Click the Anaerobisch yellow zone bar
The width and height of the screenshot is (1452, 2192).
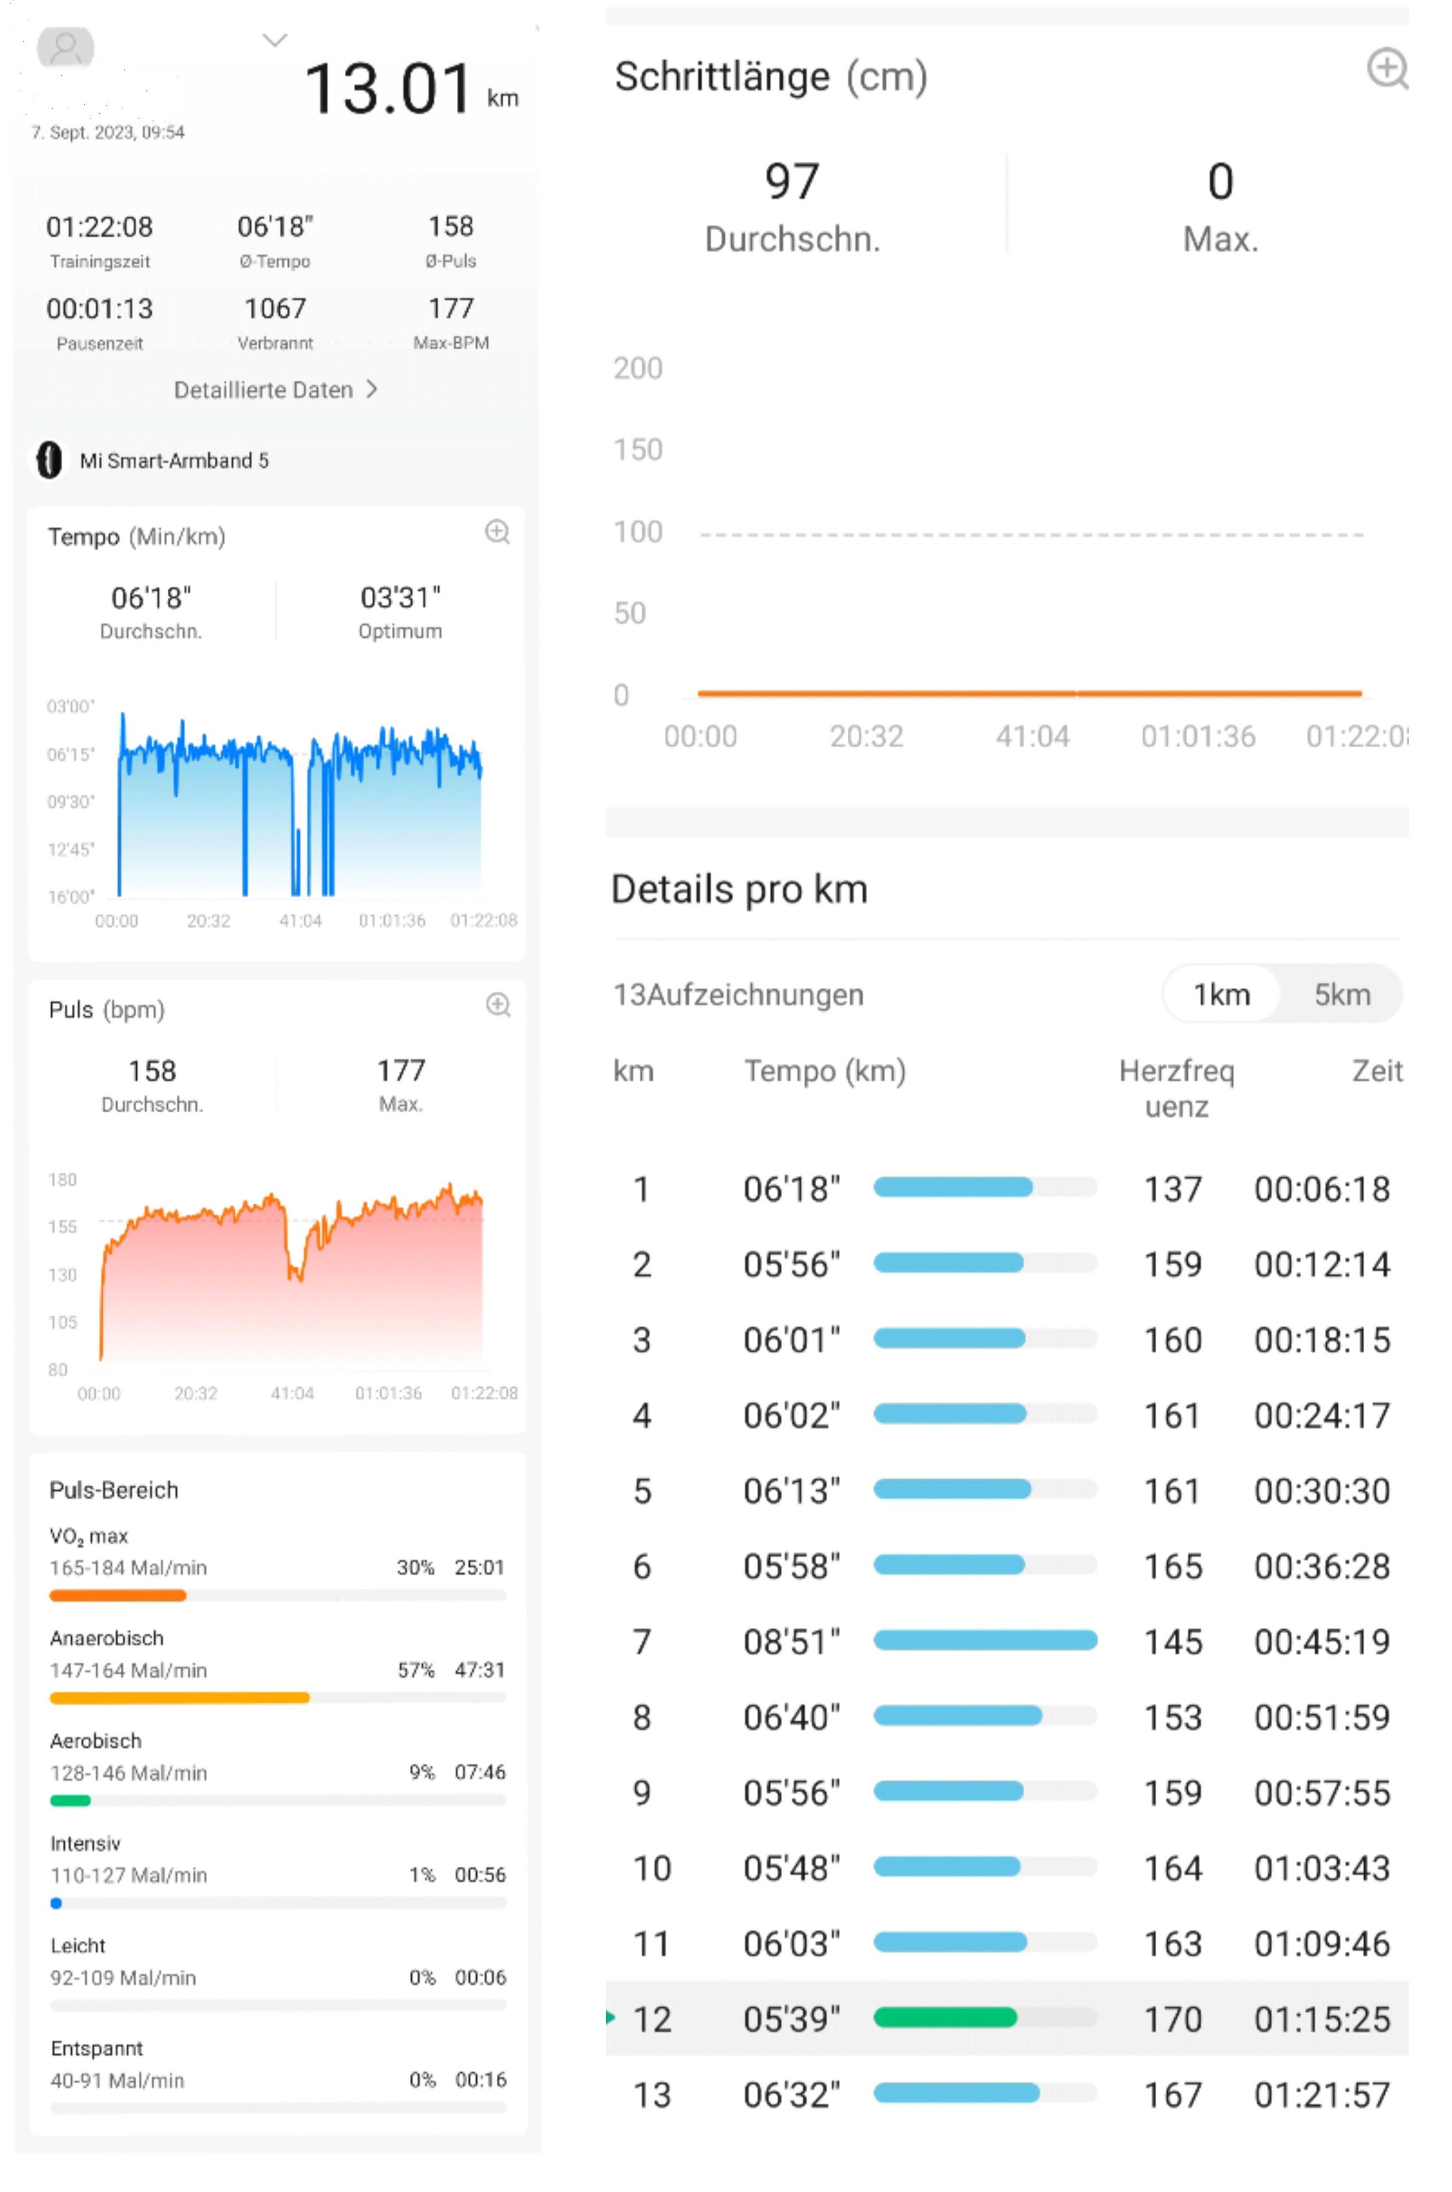click(179, 1698)
